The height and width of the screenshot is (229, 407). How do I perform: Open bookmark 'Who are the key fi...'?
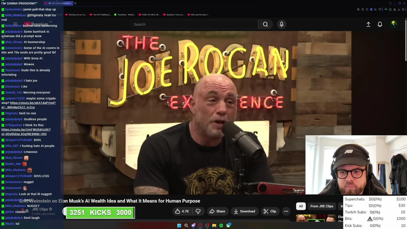198,15
